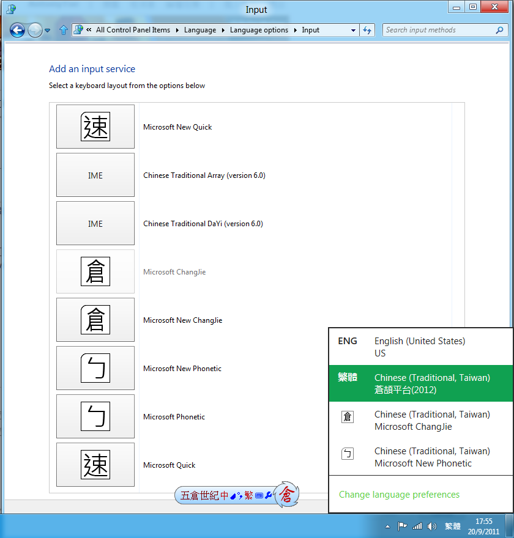Click the Microsoft Phonetic label
This screenshot has width=514, height=538.
pos(174,417)
